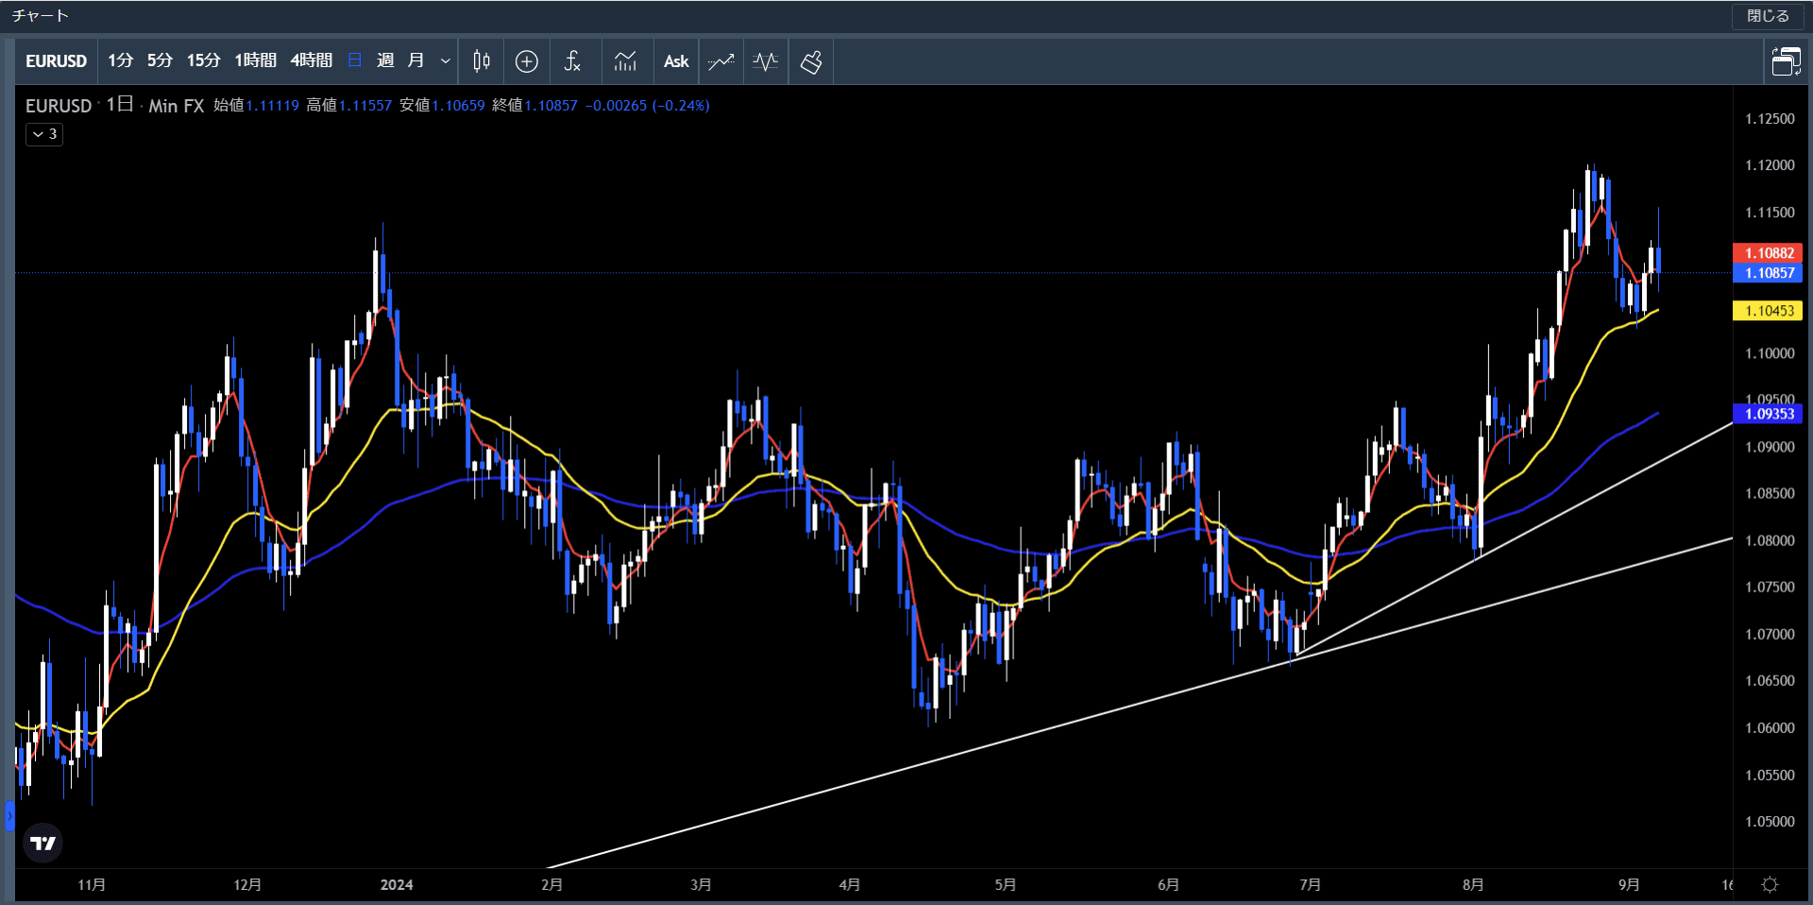
Task: Select the 4時間 timeframe
Action: tap(311, 61)
